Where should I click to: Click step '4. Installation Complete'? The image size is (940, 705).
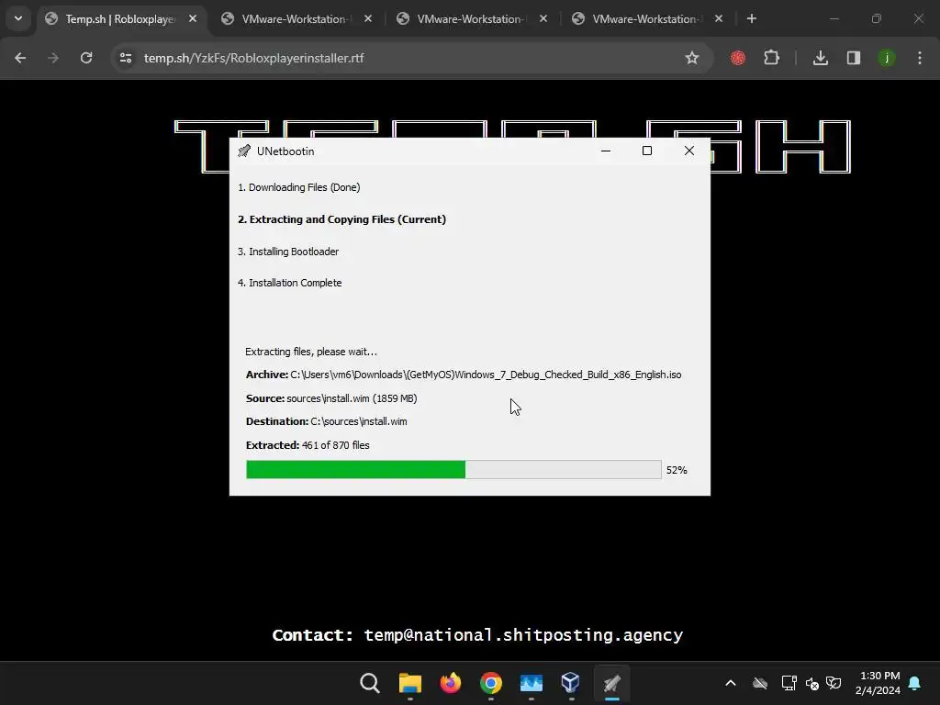(x=289, y=283)
